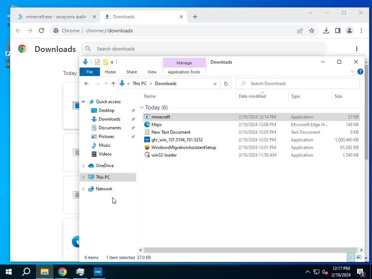Open Explorer recent locations dropdown

(x=106, y=84)
